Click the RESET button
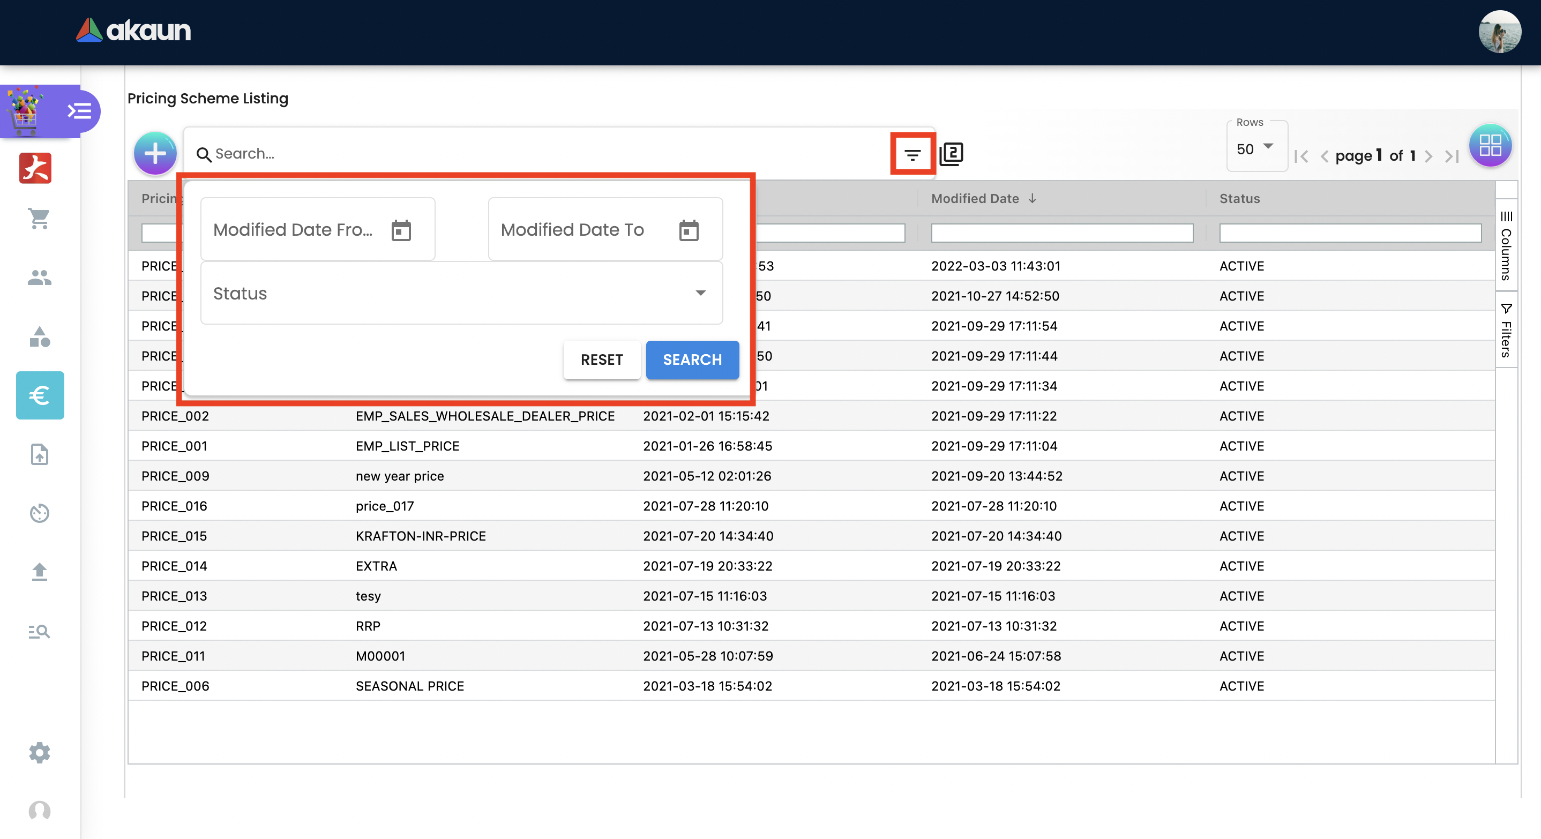Image resolution: width=1541 pixels, height=839 pixels. [x=601, y=359]
